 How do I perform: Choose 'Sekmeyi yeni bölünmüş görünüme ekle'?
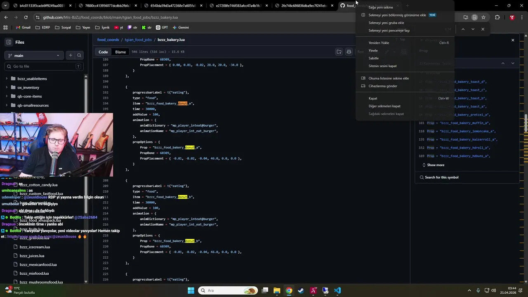pyautogui.click(x=397, y=15)
